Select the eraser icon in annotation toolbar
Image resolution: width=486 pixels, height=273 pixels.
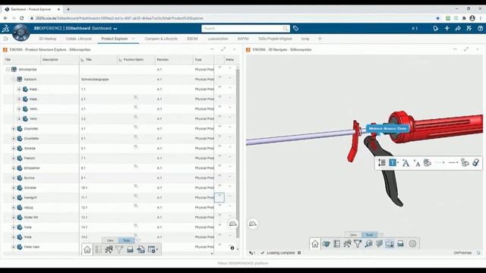476,162
